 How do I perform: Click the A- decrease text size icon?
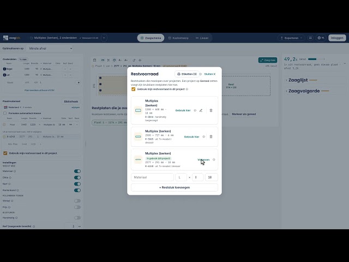(120, 60)
